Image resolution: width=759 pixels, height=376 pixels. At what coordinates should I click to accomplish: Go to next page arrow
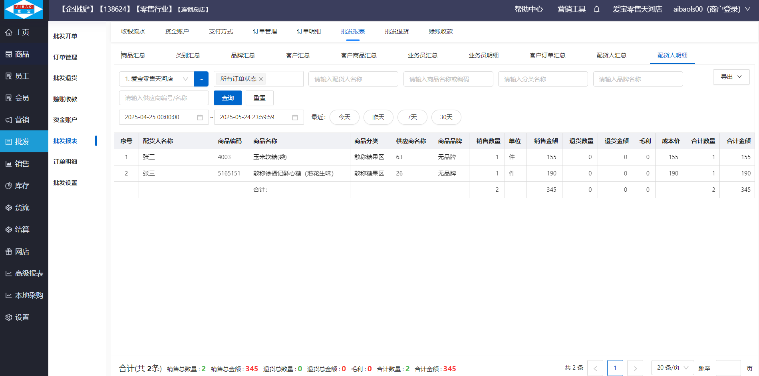(x=635, y=368)
